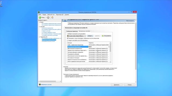
Task: Select the Программные настройки tab
Action: (x=84, y=31)
